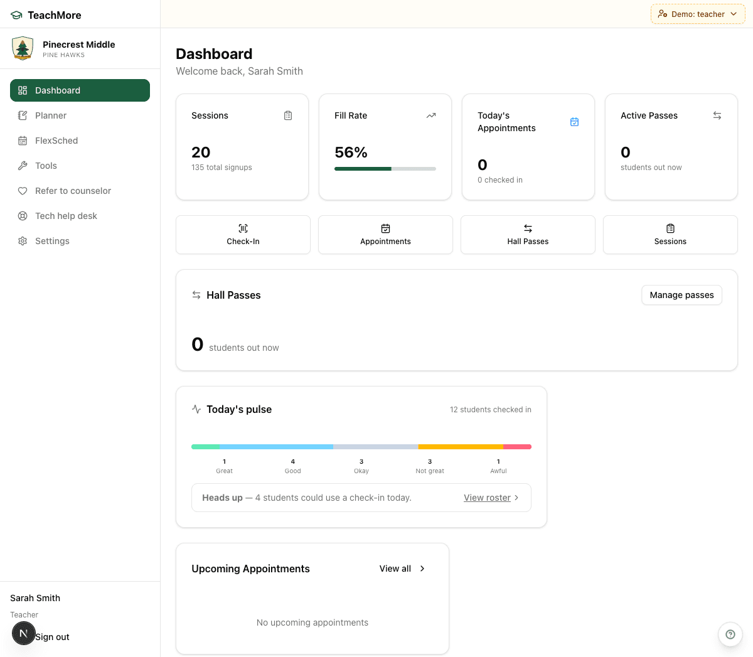
Task: Click the 56% fill rate value
Action: click(351, 152)
